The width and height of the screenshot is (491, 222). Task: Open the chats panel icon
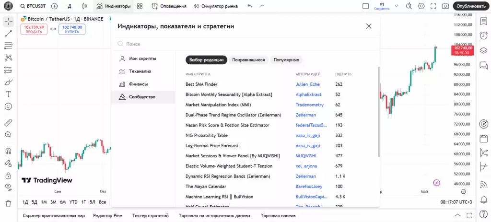483,65
